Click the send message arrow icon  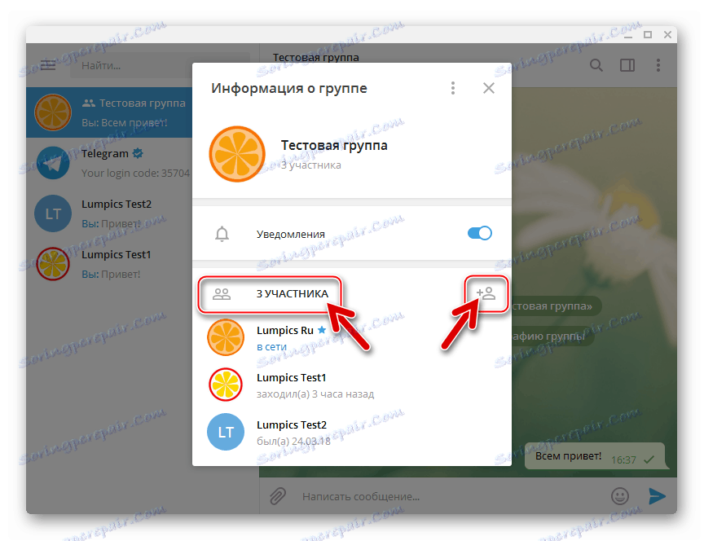(x=658, y=496)
